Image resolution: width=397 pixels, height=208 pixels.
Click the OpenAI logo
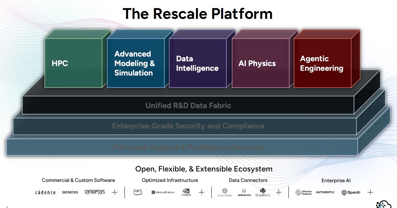[x=351, y=192]
